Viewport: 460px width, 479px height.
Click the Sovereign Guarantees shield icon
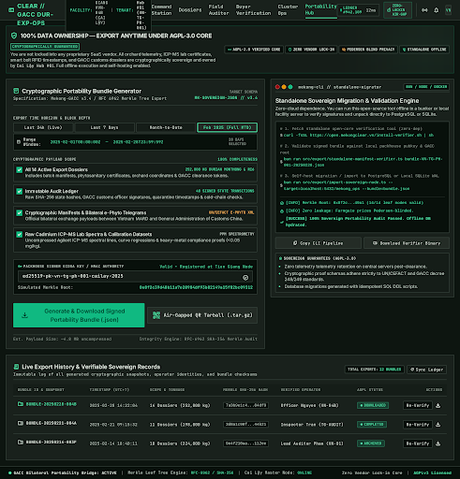(280, 258)
